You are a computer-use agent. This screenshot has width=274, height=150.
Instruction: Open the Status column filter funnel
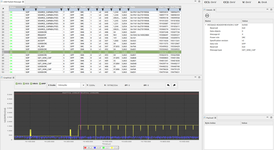point(24,10)
